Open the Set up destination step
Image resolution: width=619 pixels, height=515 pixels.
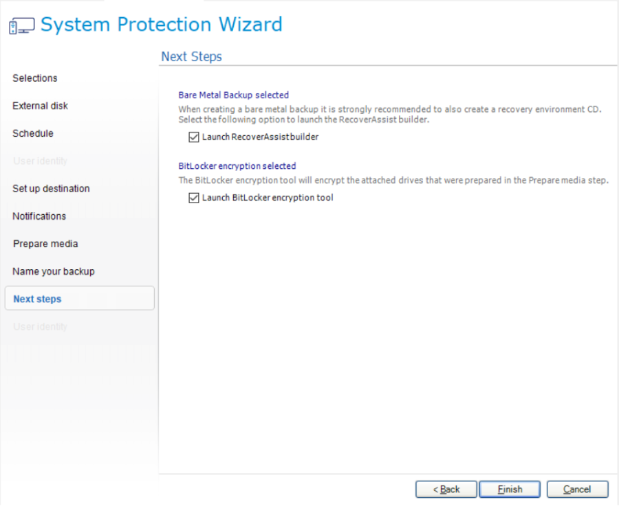coord(51,188)
